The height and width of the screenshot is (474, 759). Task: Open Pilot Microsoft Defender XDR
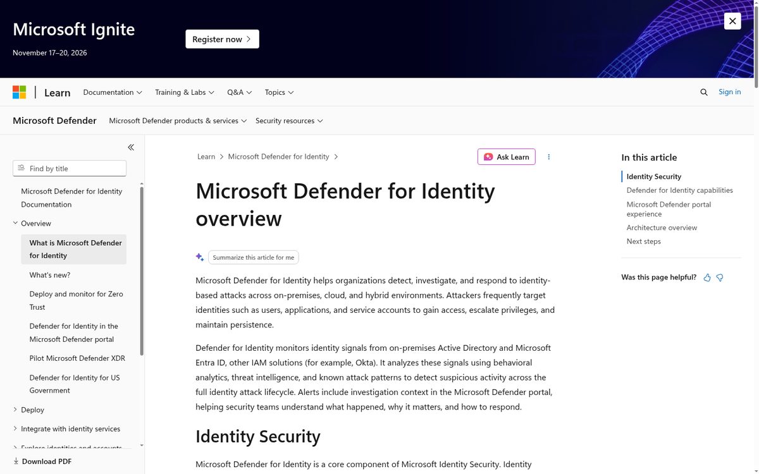click(77, 358)
